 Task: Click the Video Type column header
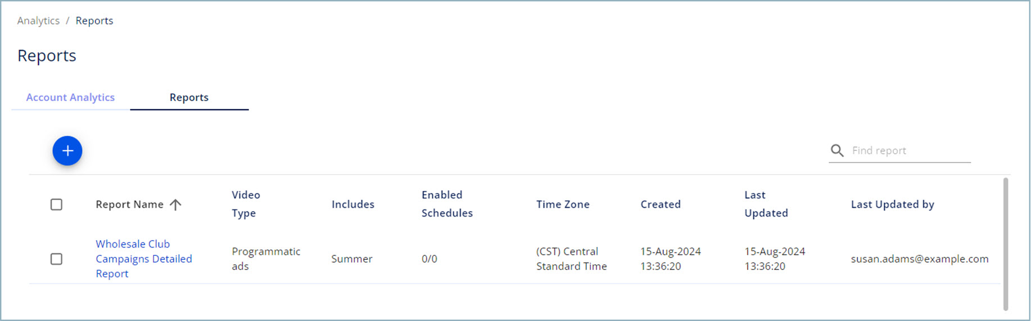(x=246, y=204)
